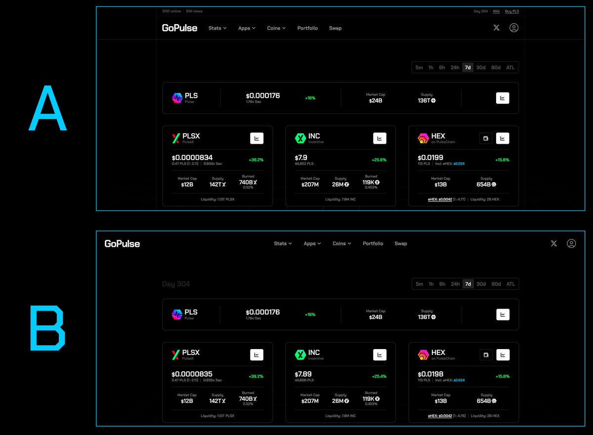The width and height of the screenshot is (593, 435).
Task: Open the Wiki link
Action: point(496,11)
